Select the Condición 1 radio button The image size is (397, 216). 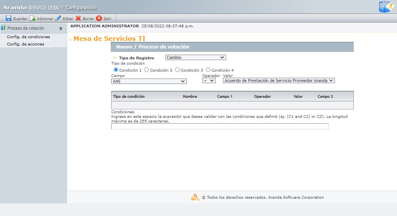(x=116, y=70)
